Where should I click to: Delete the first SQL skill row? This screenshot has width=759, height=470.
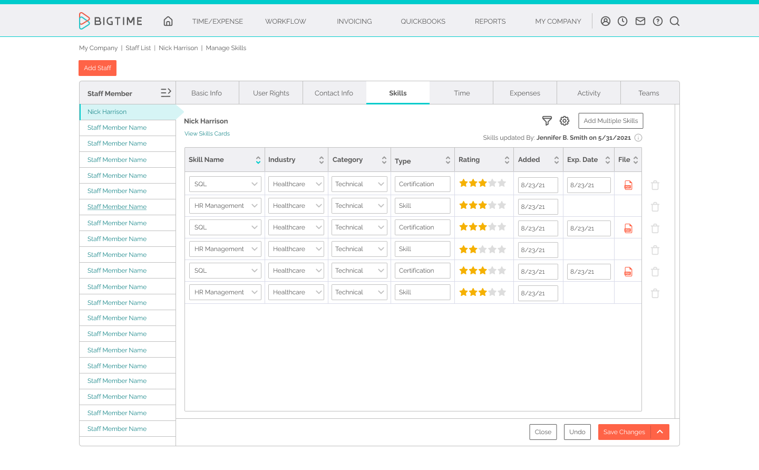655,185
